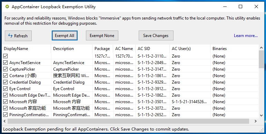Open the Learn more link
This screenshot has height=134, width=266.
(246, 36)
